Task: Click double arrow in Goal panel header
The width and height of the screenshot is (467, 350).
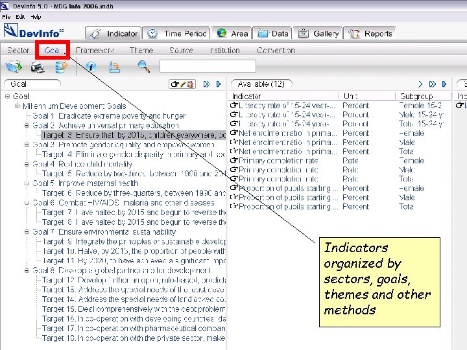Action: [206, 84]
